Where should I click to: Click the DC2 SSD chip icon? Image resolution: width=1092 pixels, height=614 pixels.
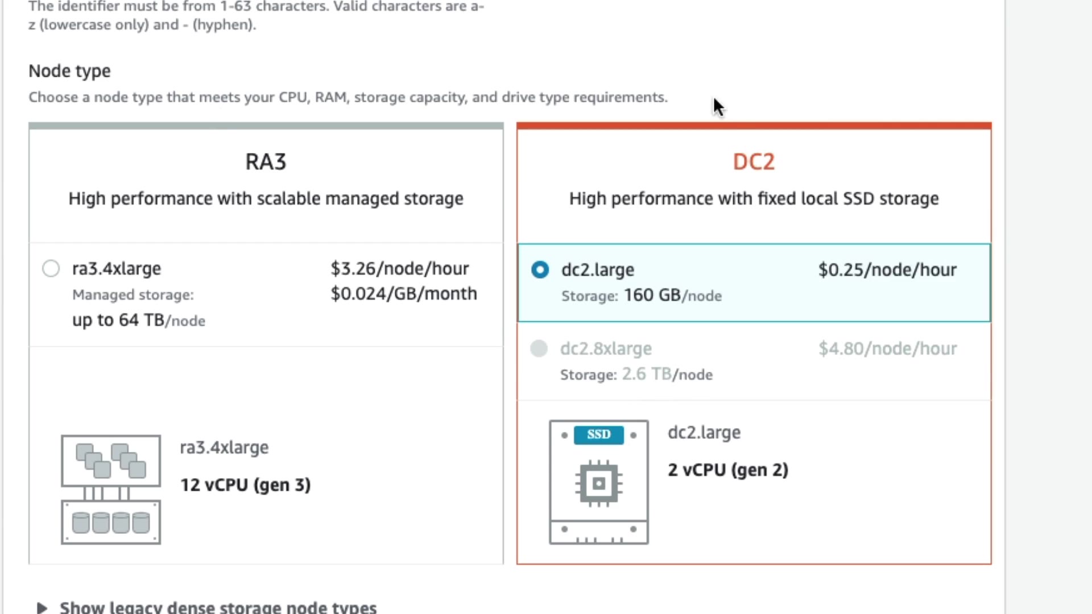click(598, 482)
